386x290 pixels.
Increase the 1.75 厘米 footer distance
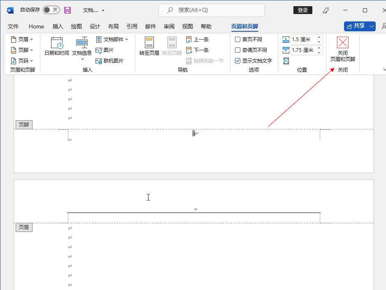(x=319, y=48)
